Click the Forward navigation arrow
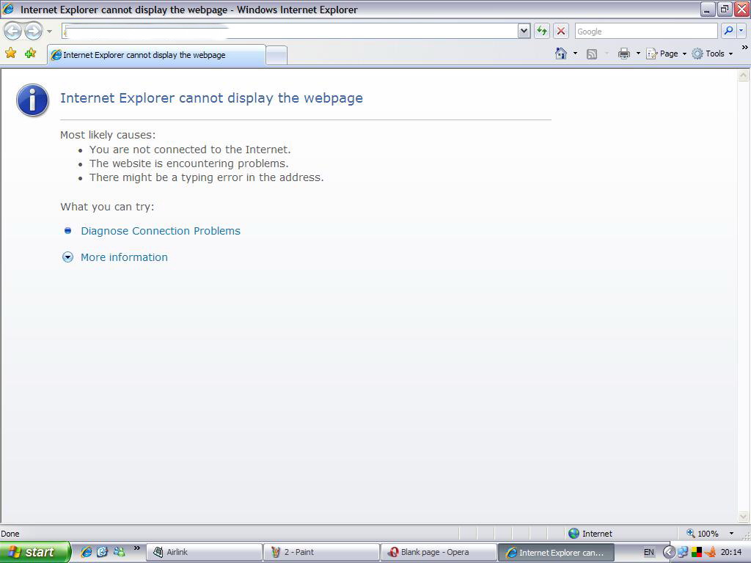The image size is (751, 563). 33,32
